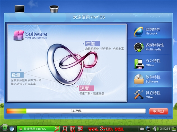Screen dimensions: 177x132
Task: Click the Office printer icon
Action: coord(139,63)
